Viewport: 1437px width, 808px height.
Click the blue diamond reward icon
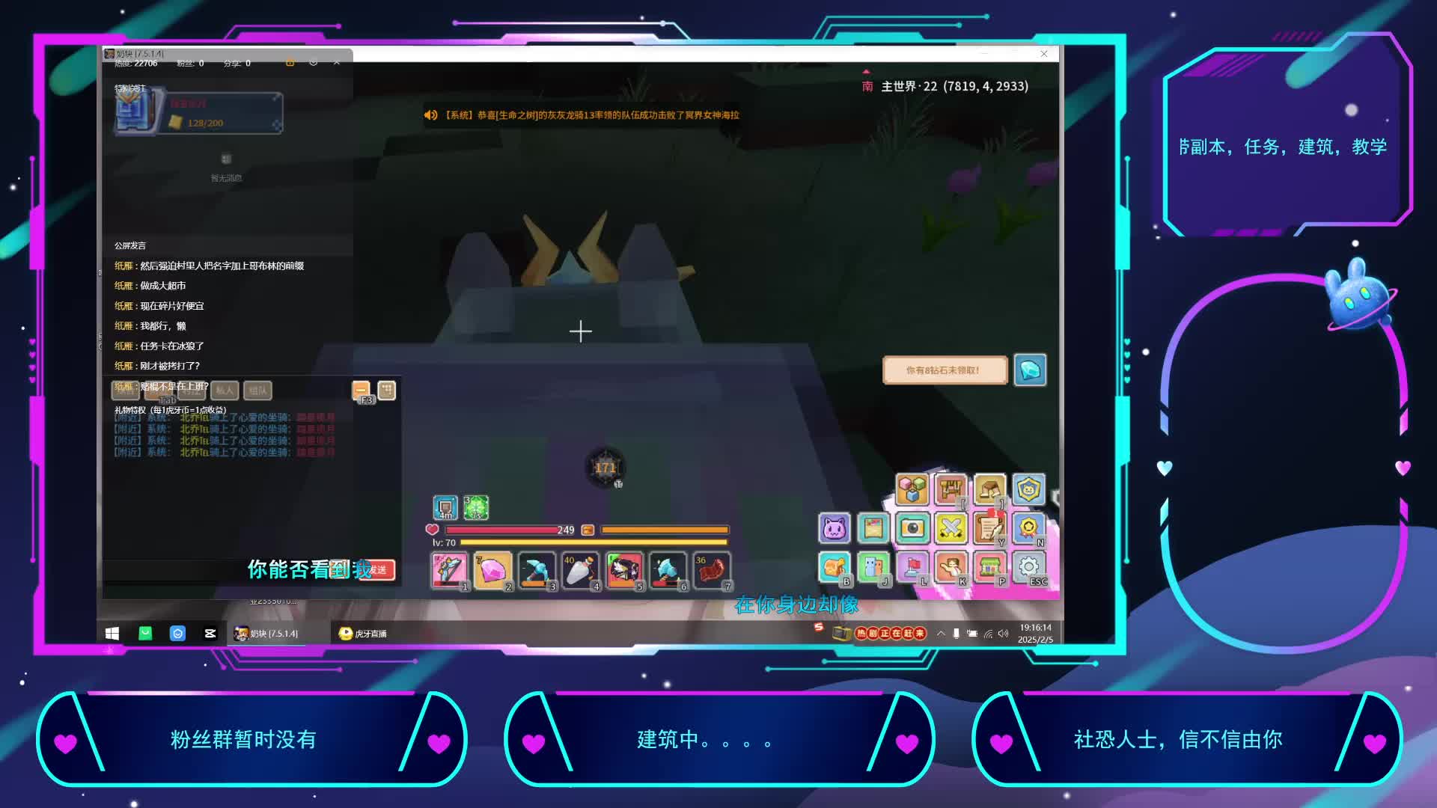[x=1030, y=370]
